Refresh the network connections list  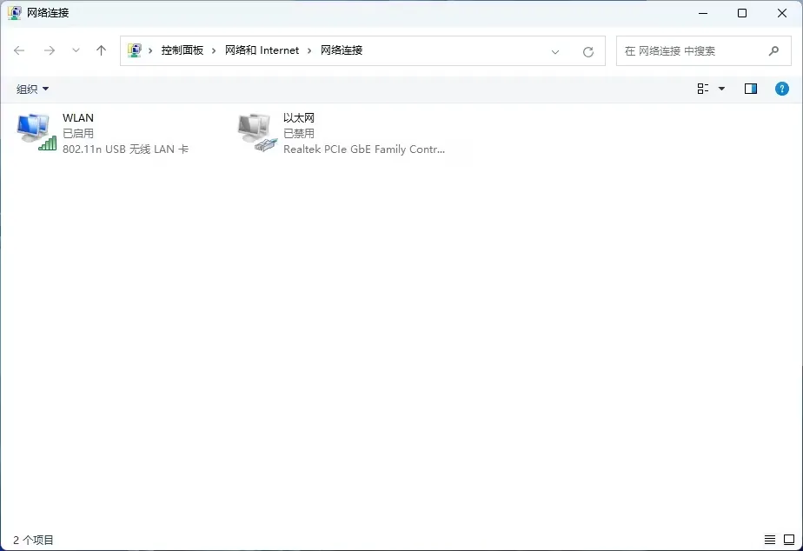[x=589, y=50]
